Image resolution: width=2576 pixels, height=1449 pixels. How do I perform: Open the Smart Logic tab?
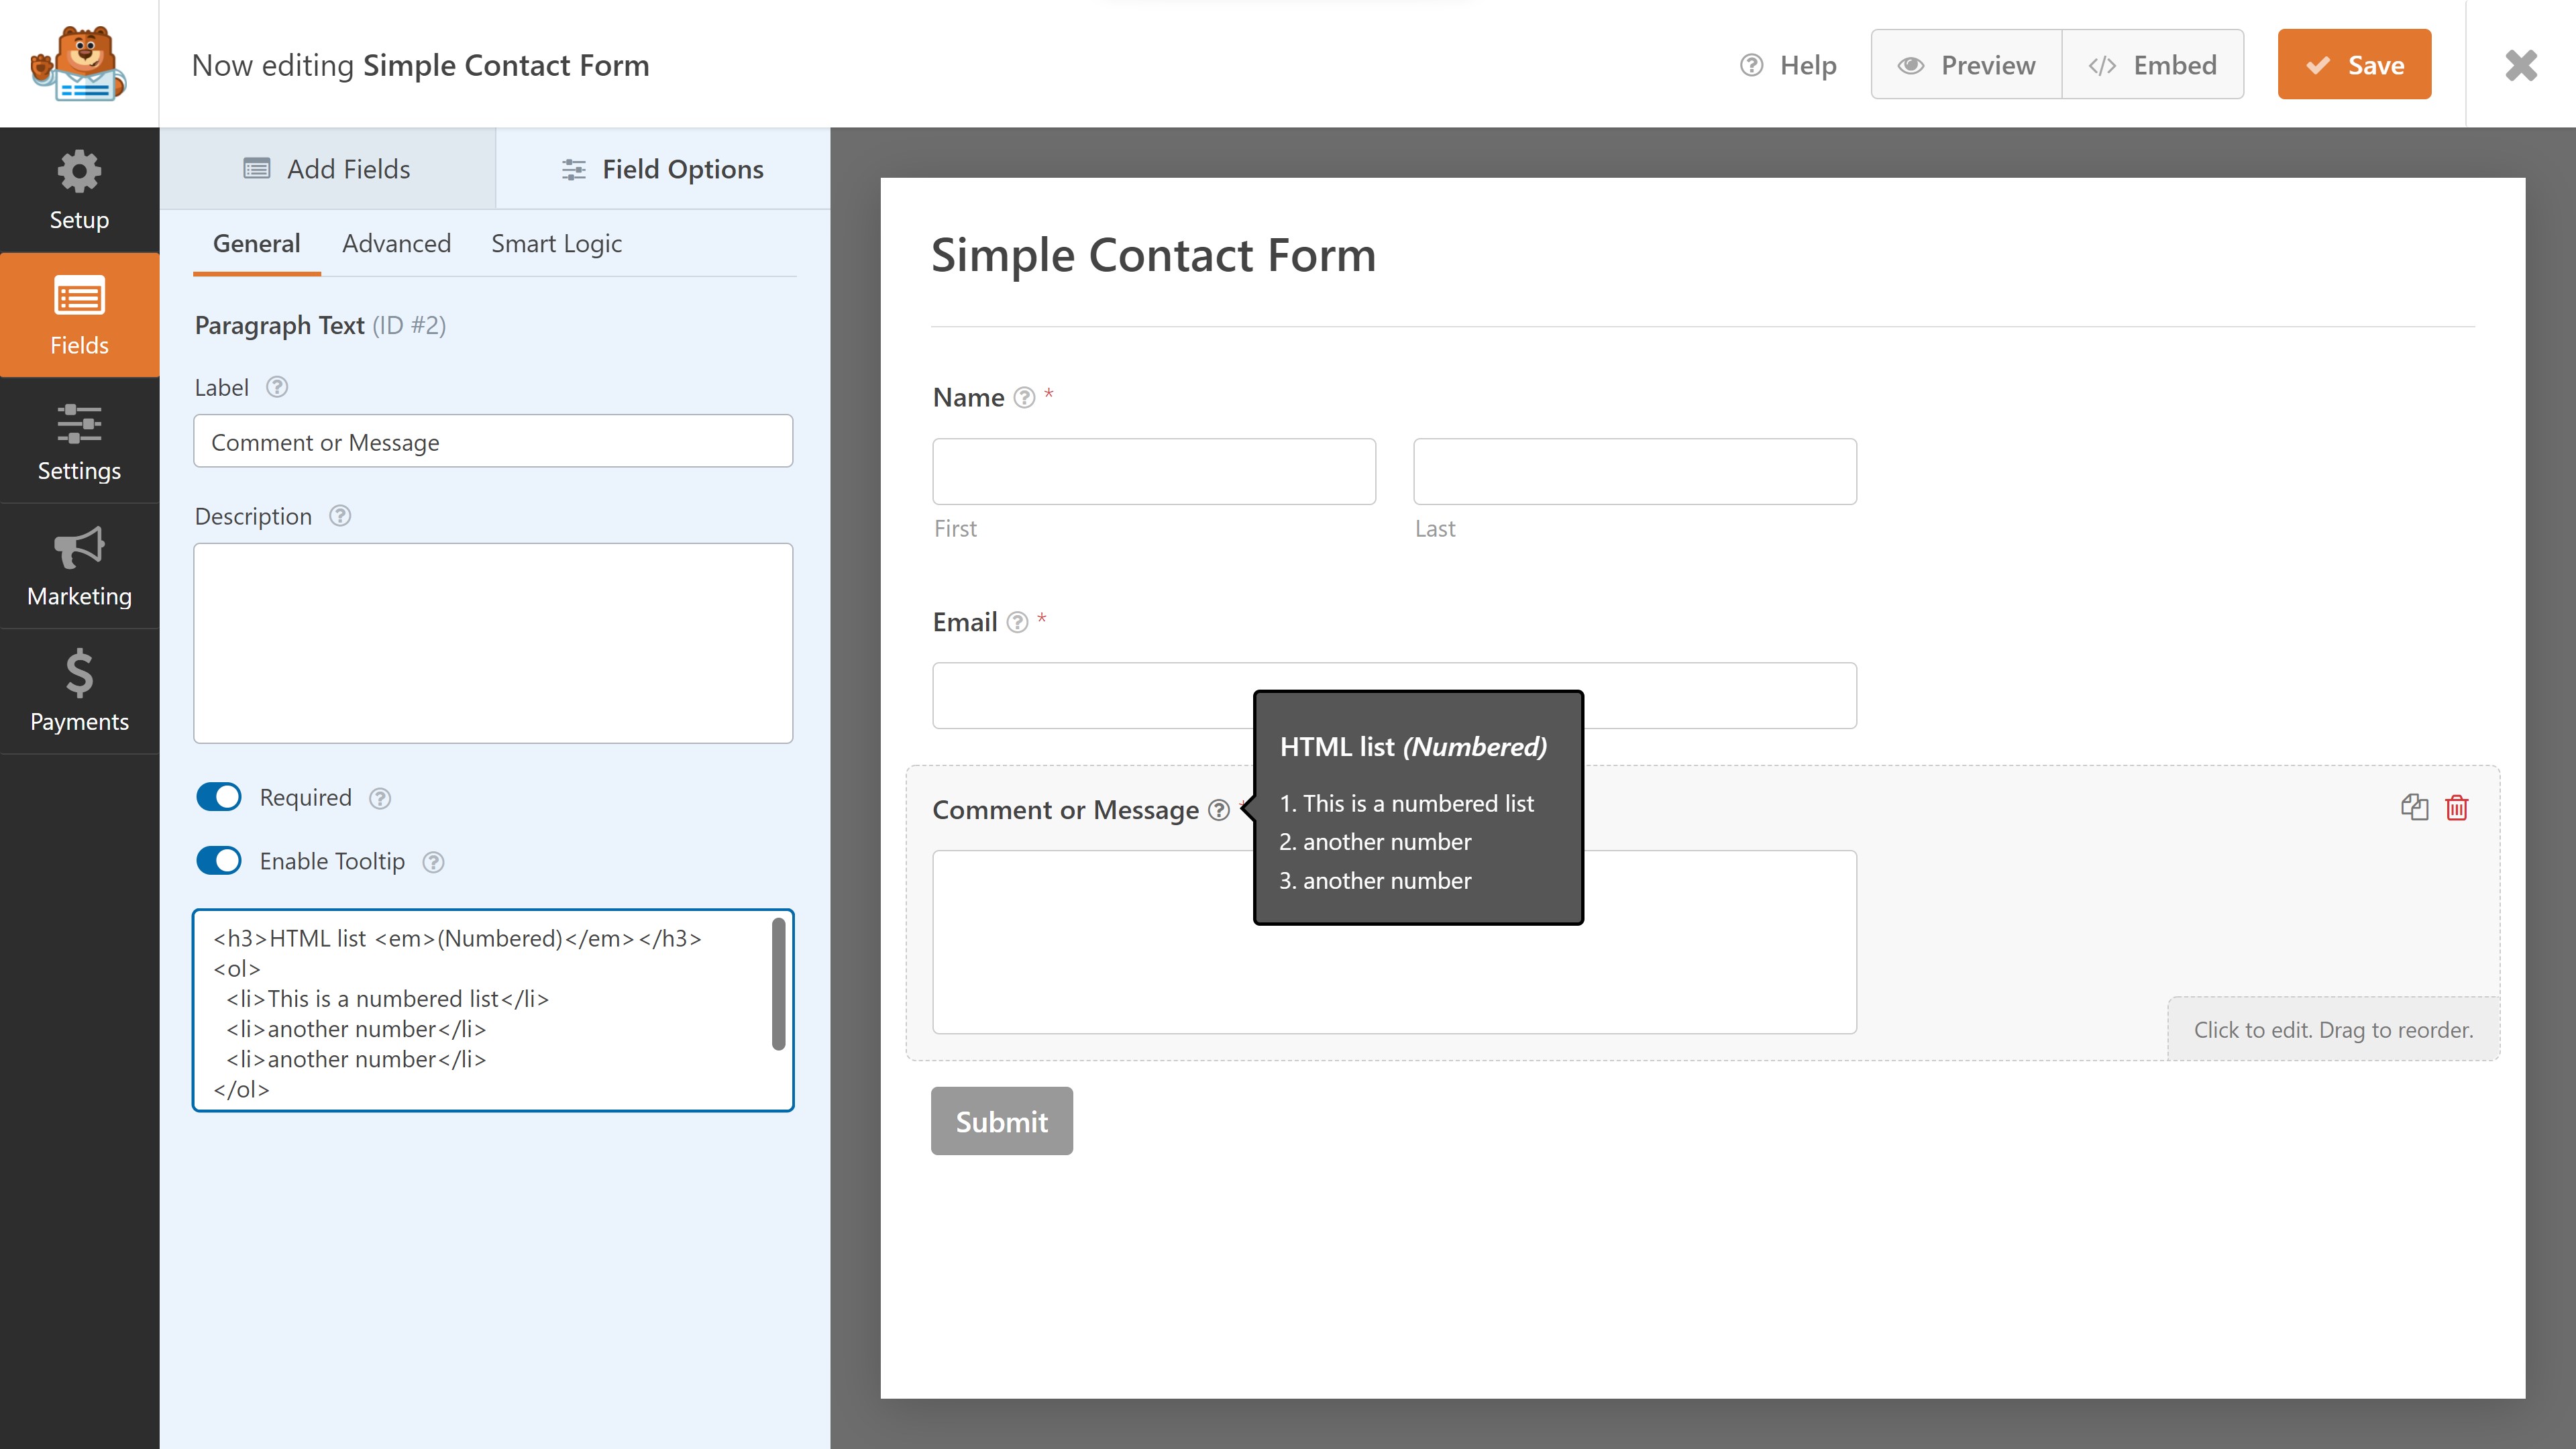coord(556,243)
